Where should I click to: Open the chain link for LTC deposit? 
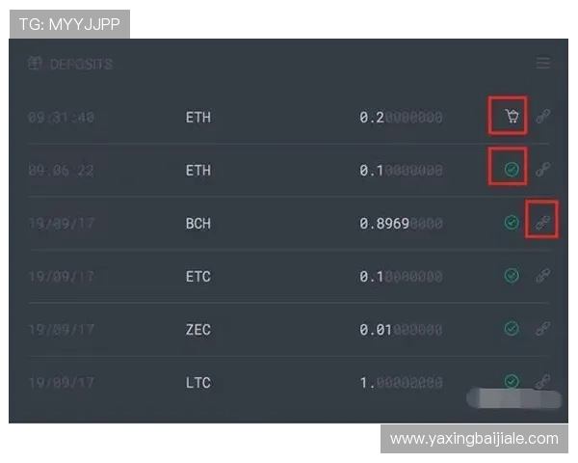pos(543,381)
